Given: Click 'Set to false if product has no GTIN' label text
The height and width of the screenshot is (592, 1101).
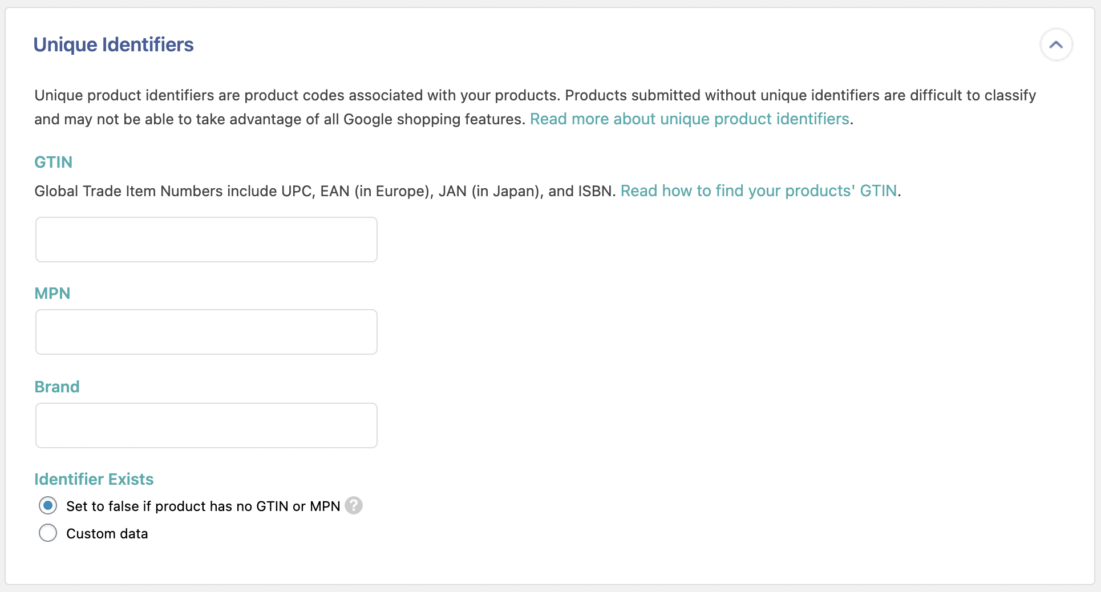Looking at the screenshot, I should 203,506.
